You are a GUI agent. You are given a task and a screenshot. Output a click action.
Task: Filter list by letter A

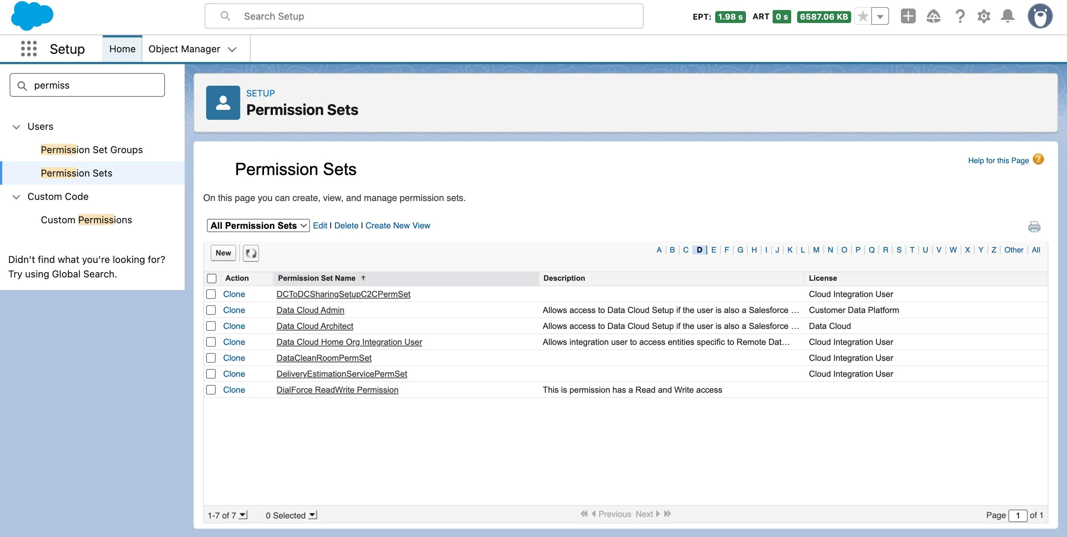658,250
